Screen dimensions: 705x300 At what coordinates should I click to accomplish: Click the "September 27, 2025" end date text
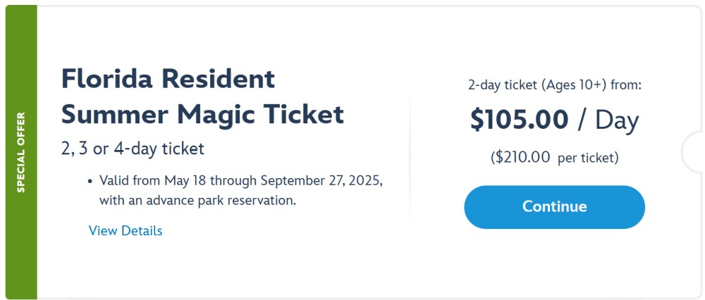click(321, 181)
